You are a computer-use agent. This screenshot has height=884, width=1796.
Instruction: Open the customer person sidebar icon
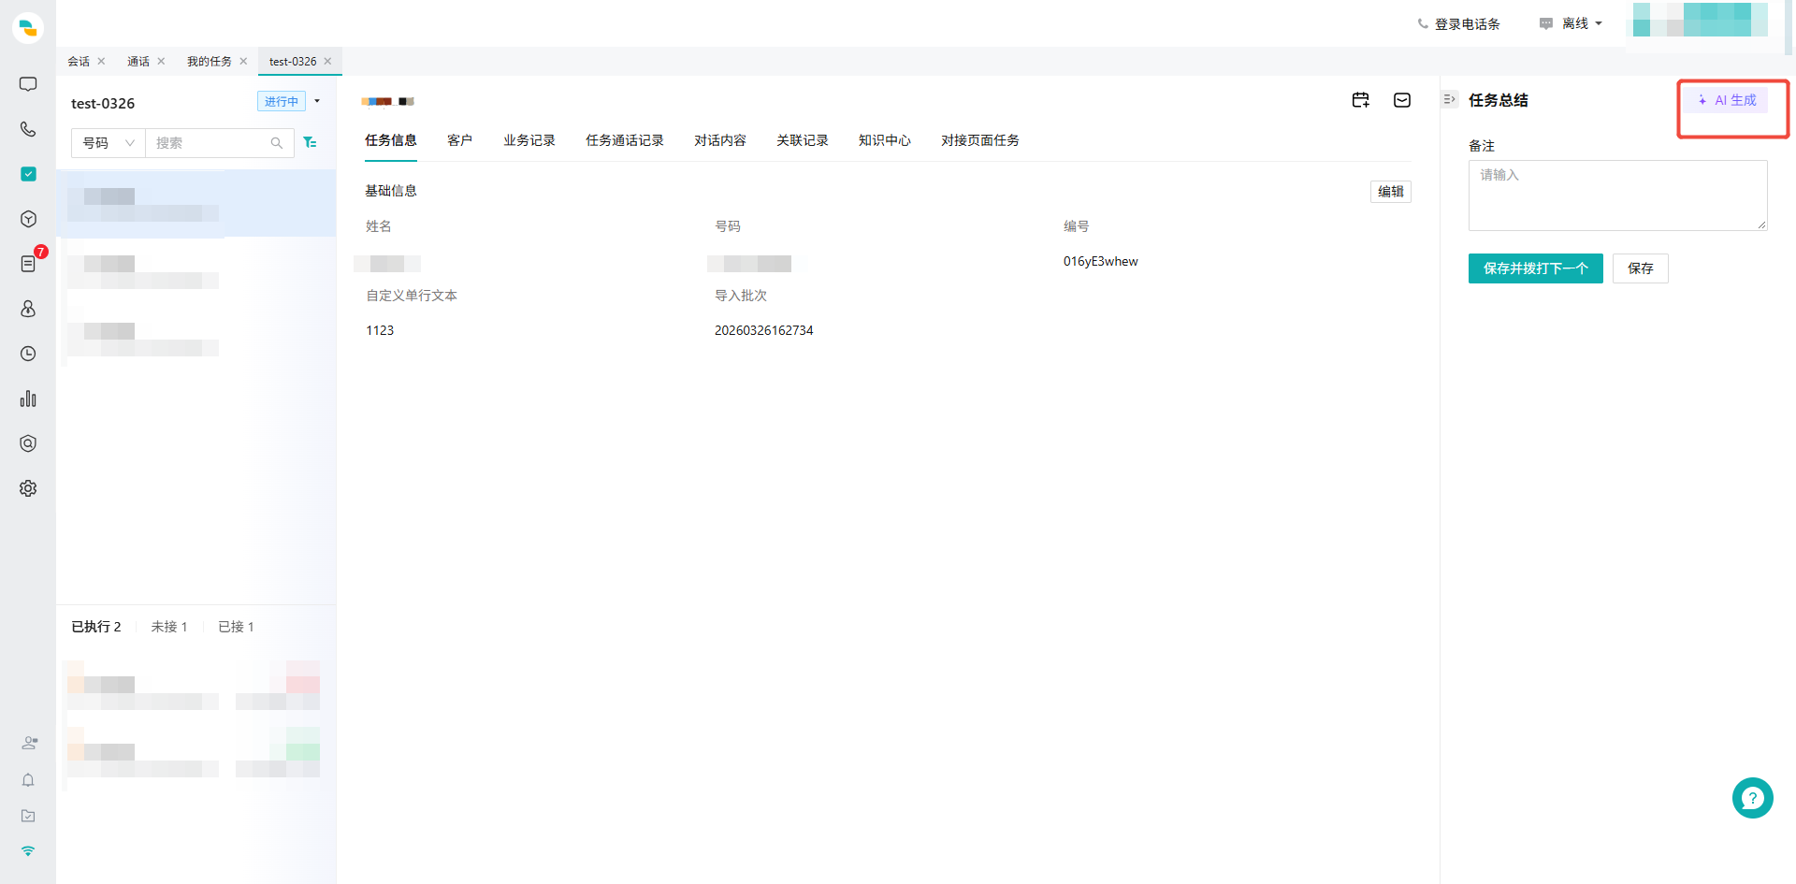tap(28, 309)
